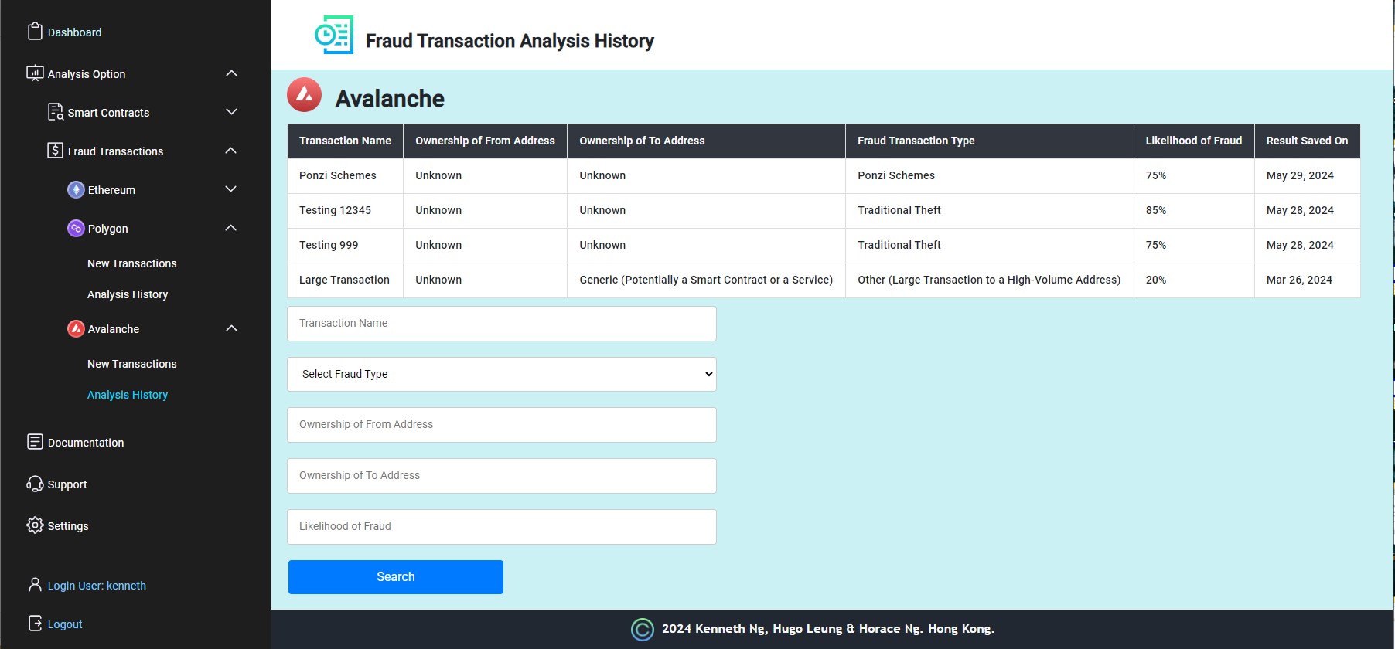Click the Transaction Name column header
Screen dimensions: 1395x649
coord(345,141)
